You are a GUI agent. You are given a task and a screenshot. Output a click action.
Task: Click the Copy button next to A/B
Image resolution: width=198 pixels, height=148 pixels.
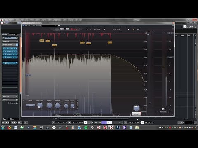tap(99, 29)
